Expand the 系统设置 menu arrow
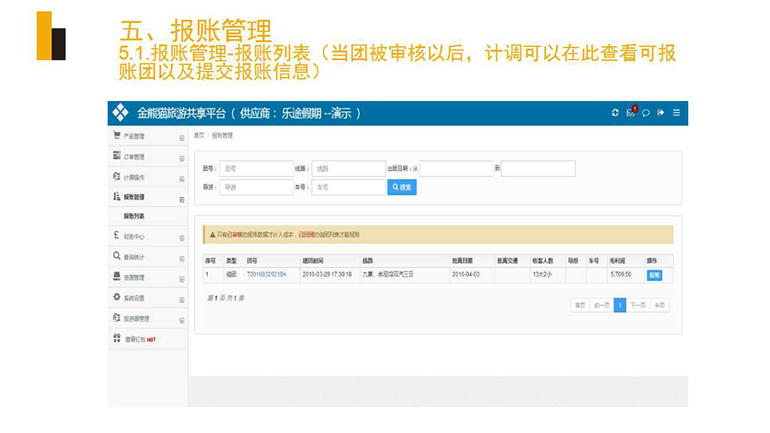 [181, 300]
